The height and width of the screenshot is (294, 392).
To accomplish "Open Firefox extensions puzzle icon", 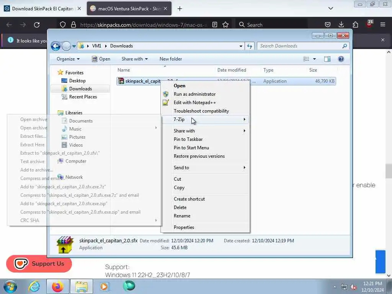I will (355, 24).
